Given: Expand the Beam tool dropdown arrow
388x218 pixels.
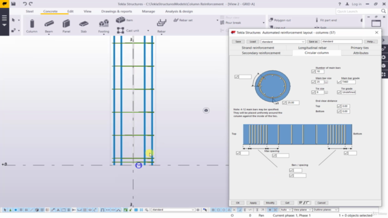Looking at the screenshot, I should click(x=49, y=35).
